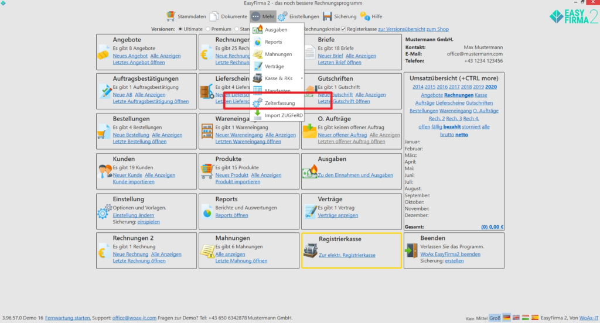This screenshot has height=323, width=600.
Task: Select year 2019 in Umsatzübersicht
Action: (478, 87)
